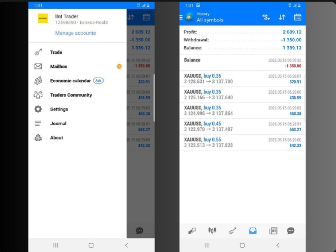Viewport: 336px width, 252px height.
Task: Tap the Manage accounts link
Action: pos(75,33)
